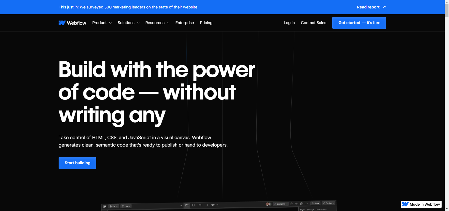Click the Start building button
This screenshot has width=449, height=211.
click(x=77, y=163)
